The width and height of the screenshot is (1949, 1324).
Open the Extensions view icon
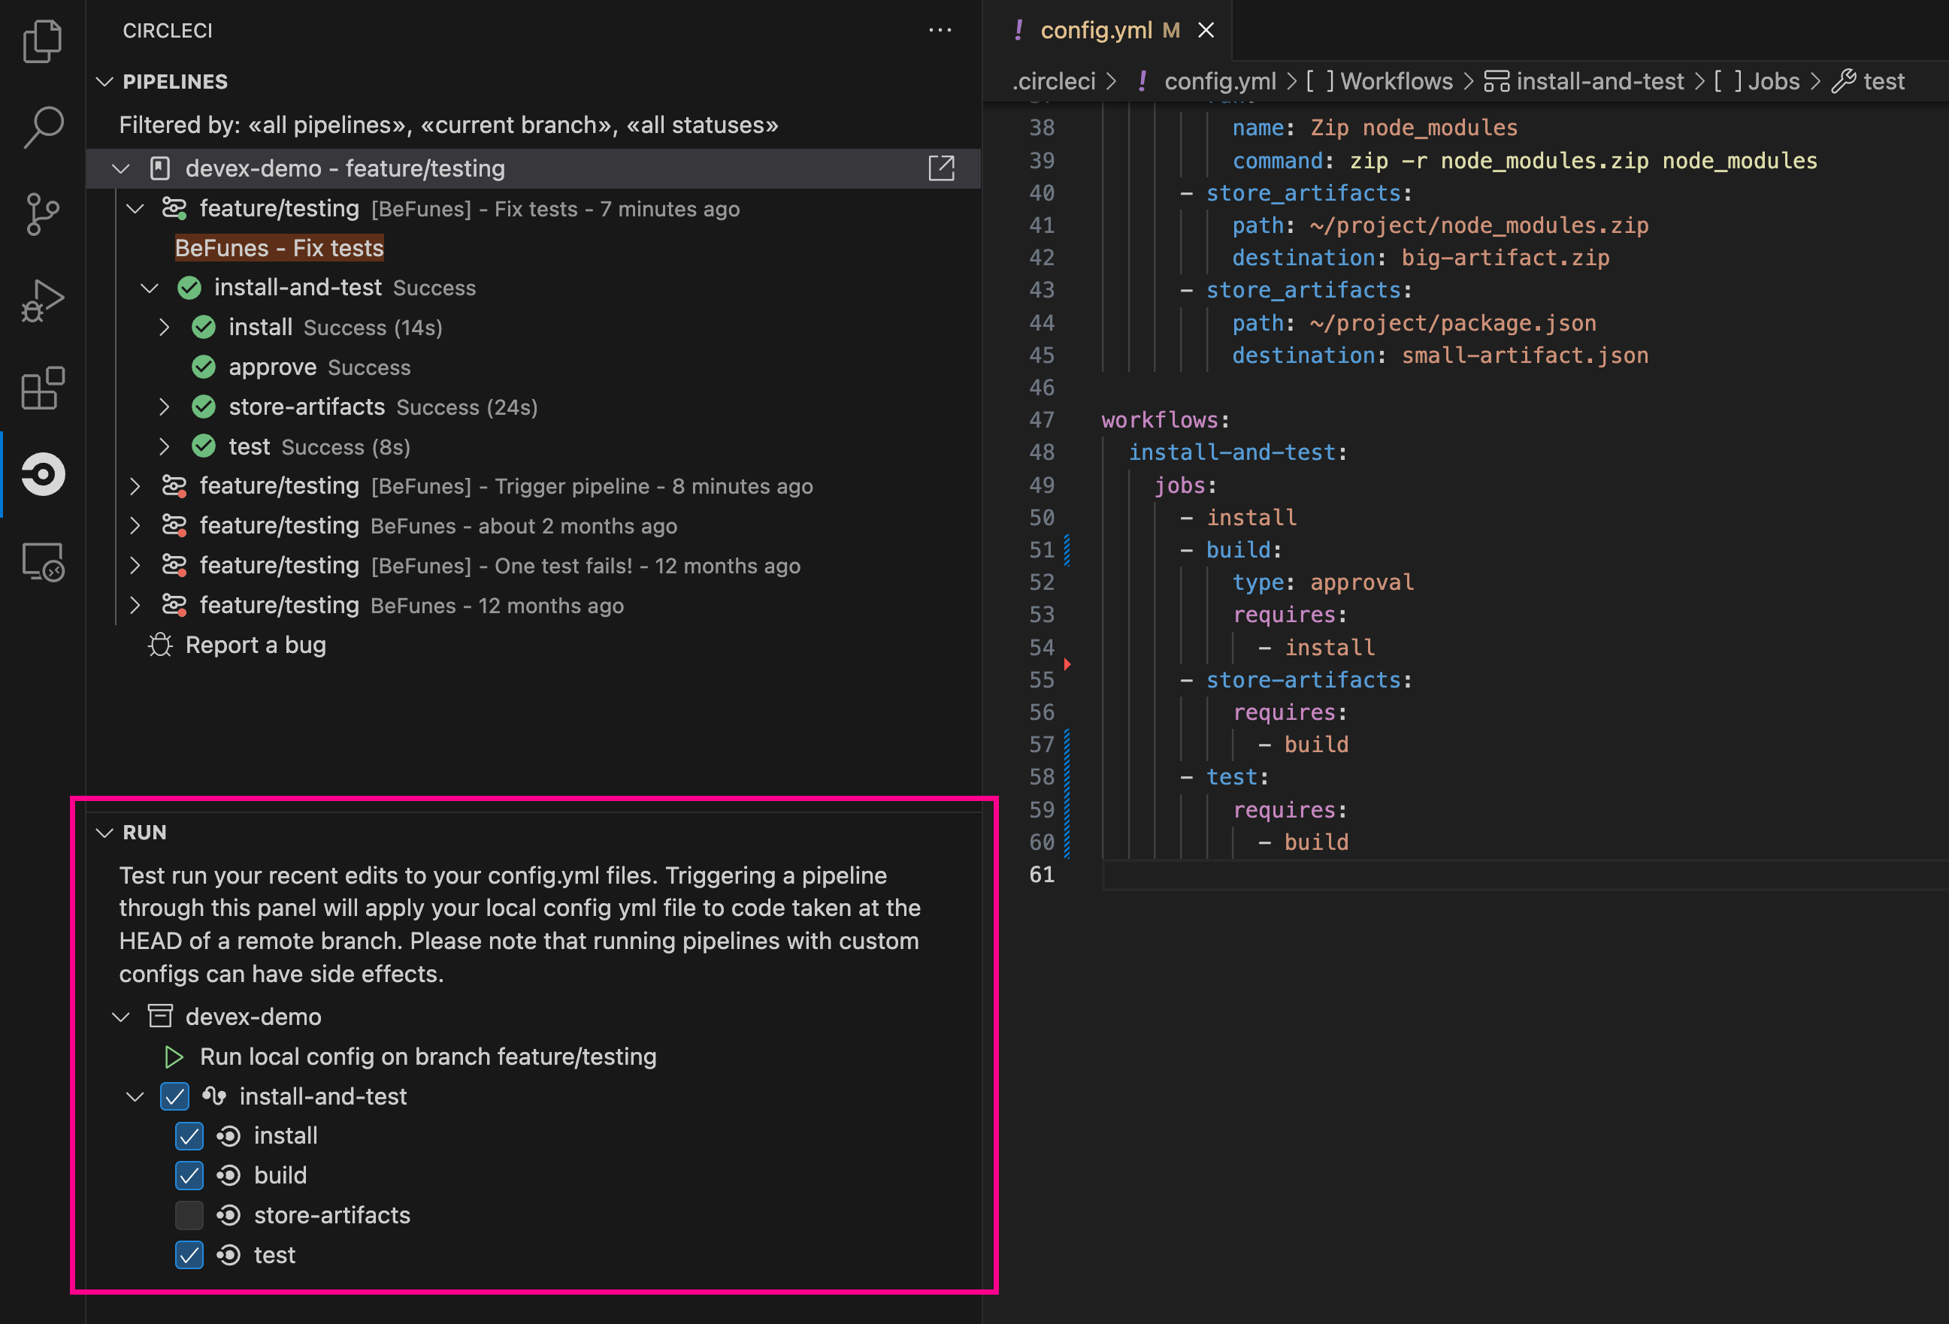click(43, 388)
